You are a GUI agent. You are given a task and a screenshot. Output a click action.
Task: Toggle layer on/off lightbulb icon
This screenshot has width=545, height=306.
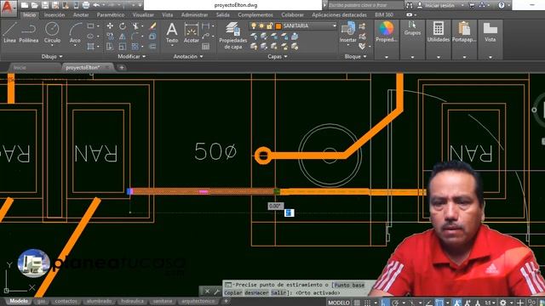pyautogui.click(x=254, y=26)
